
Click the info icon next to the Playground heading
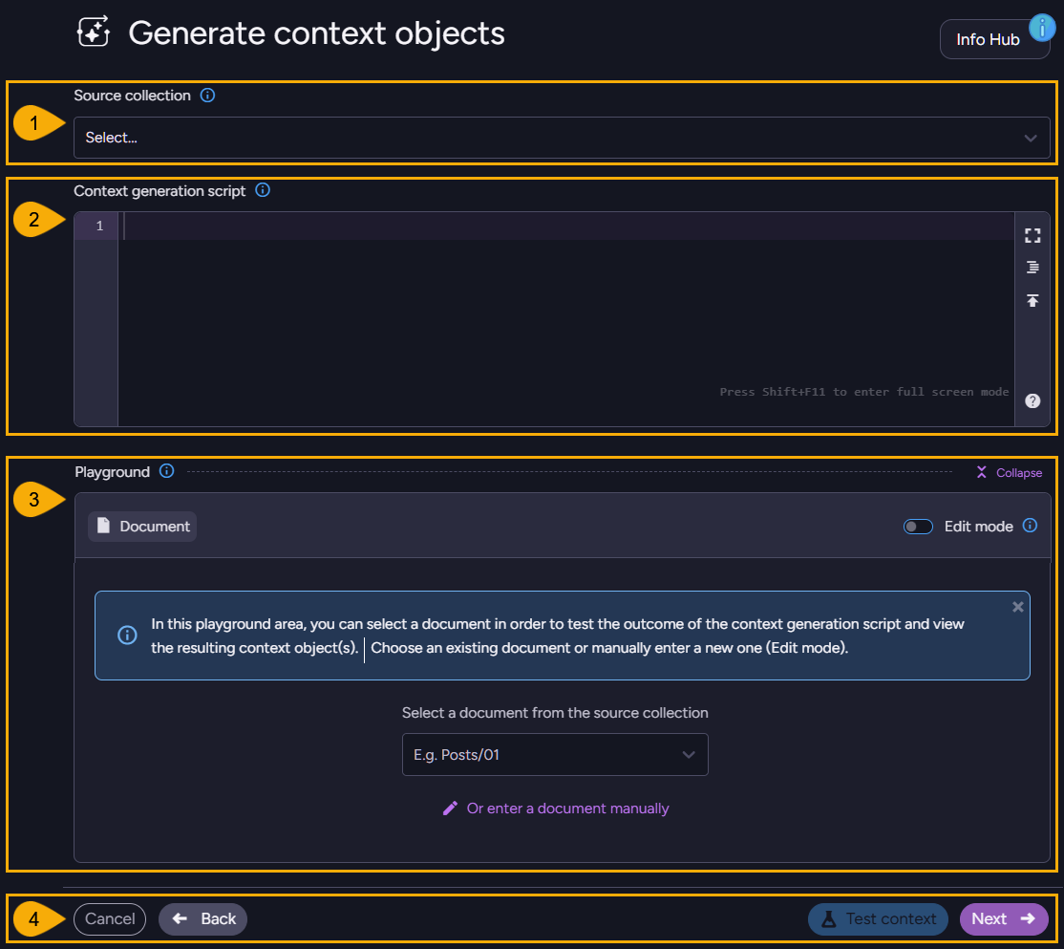coord(166,471)
